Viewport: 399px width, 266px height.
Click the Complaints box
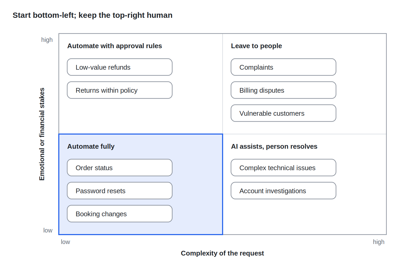coord(283,67)
